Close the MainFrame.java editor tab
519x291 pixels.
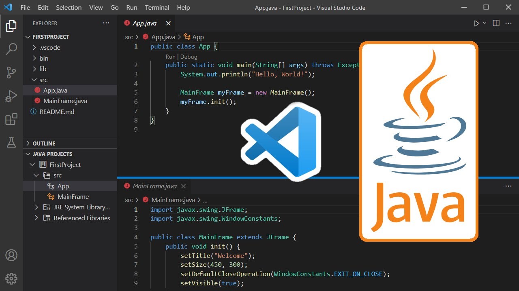[183, 186]
